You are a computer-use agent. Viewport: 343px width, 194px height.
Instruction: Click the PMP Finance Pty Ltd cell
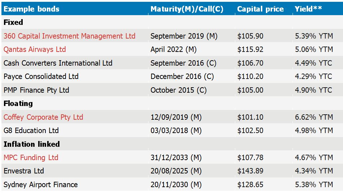[x=36, y=90]
